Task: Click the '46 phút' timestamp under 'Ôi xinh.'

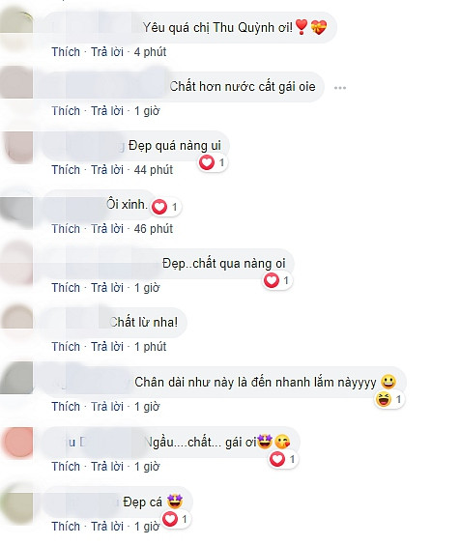Action: click(154, 229)
